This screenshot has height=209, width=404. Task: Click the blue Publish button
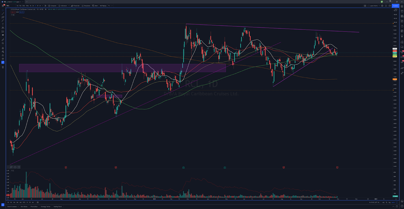coord(395,6)
